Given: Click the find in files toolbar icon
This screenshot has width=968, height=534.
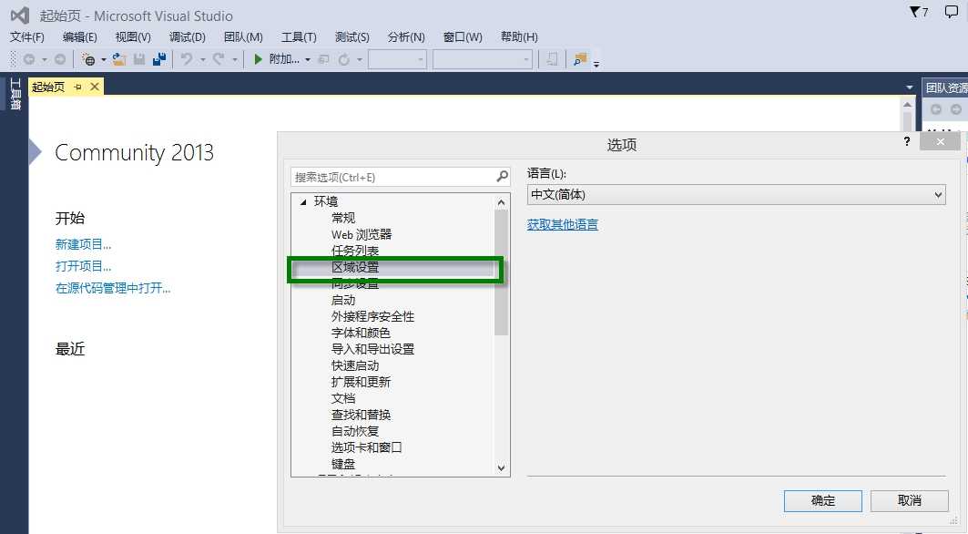Looking at the screenshot, I should coord(580,59).
